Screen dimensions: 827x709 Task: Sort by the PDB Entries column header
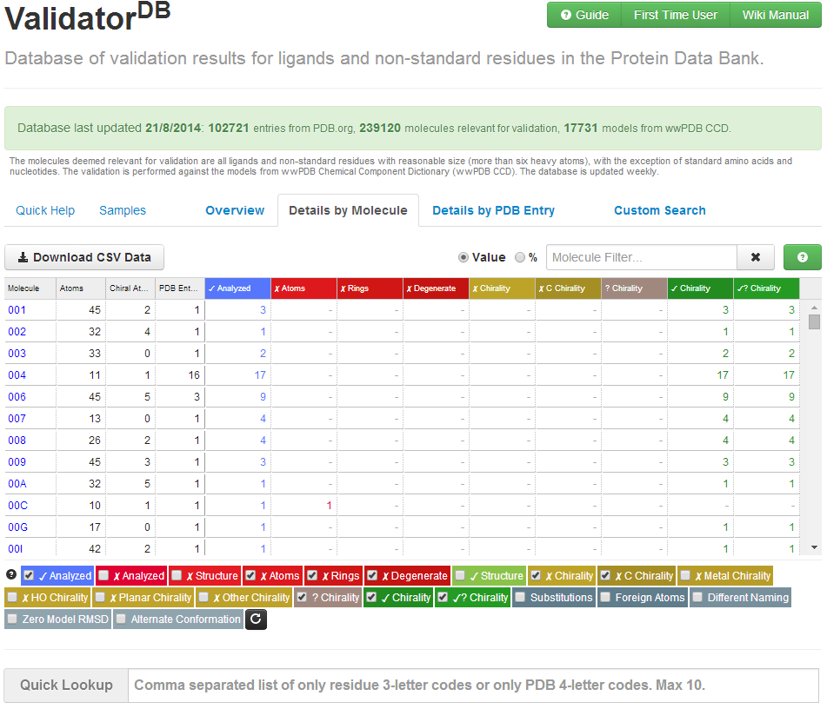[180, 288]
